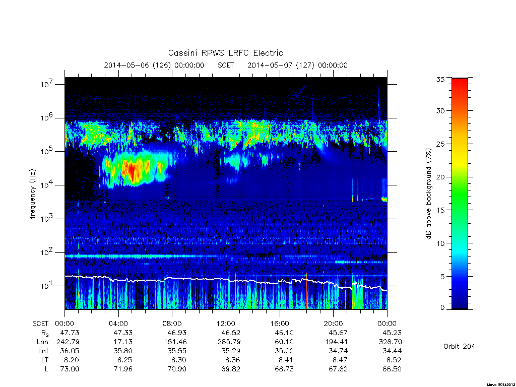
Task: Click the 'LT' row label
Action: click(x=45, y=360)
